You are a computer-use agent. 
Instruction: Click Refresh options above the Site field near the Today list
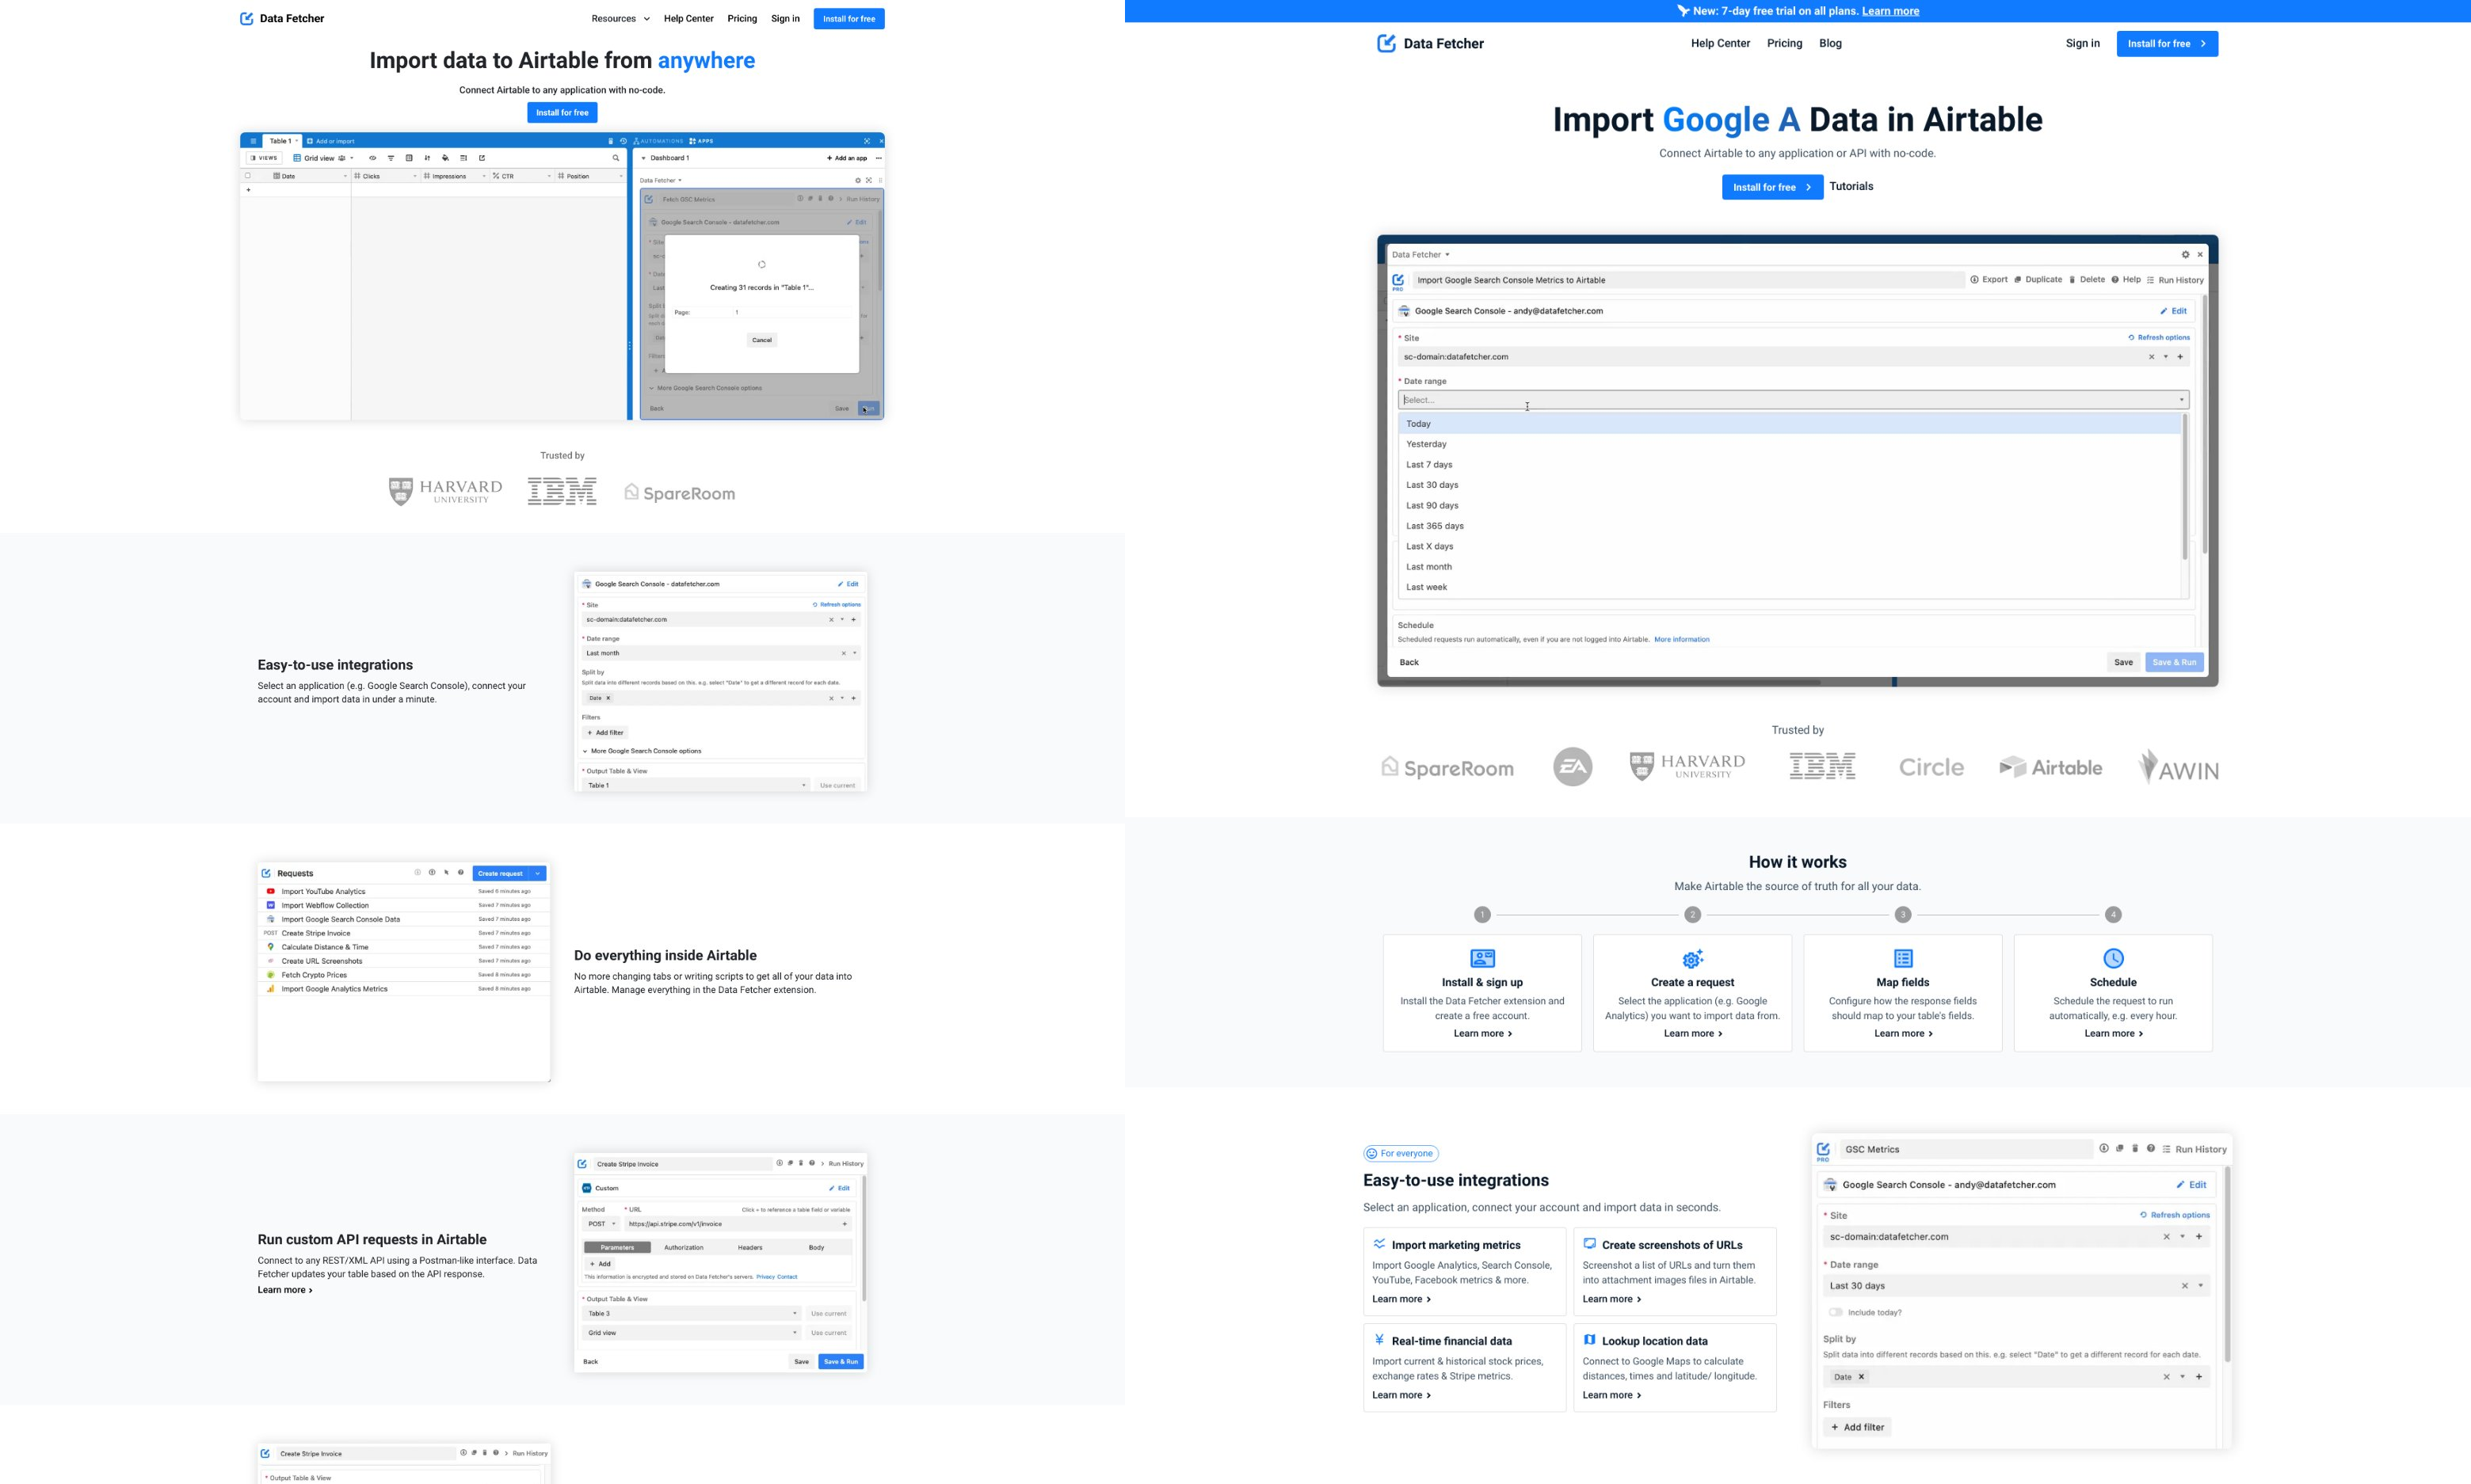click(x=2159, y=338)
